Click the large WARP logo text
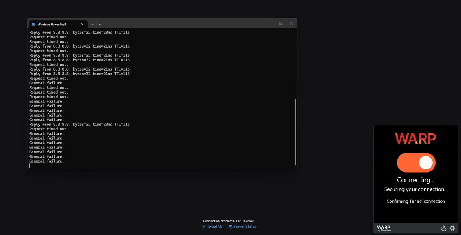This screenshot has height=235, width=461. click(416, 138)
